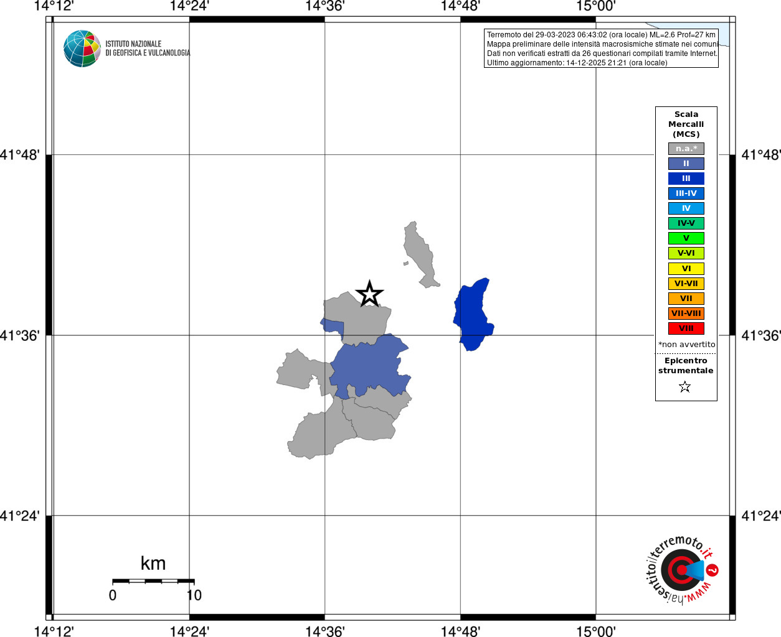This screenshot has height=637, width=781.
Task: Select the IV intensity legend swatch
Action: coord(686,208)
